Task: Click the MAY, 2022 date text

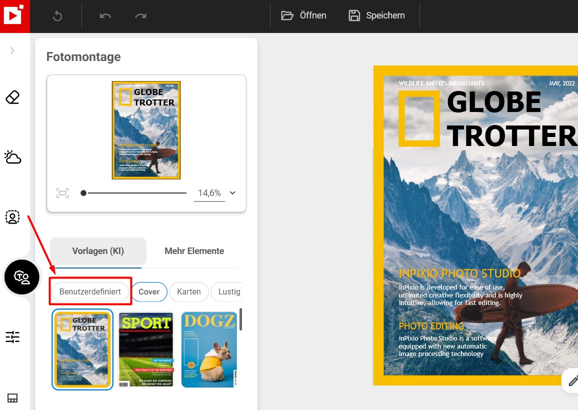Action: point(562,83)
